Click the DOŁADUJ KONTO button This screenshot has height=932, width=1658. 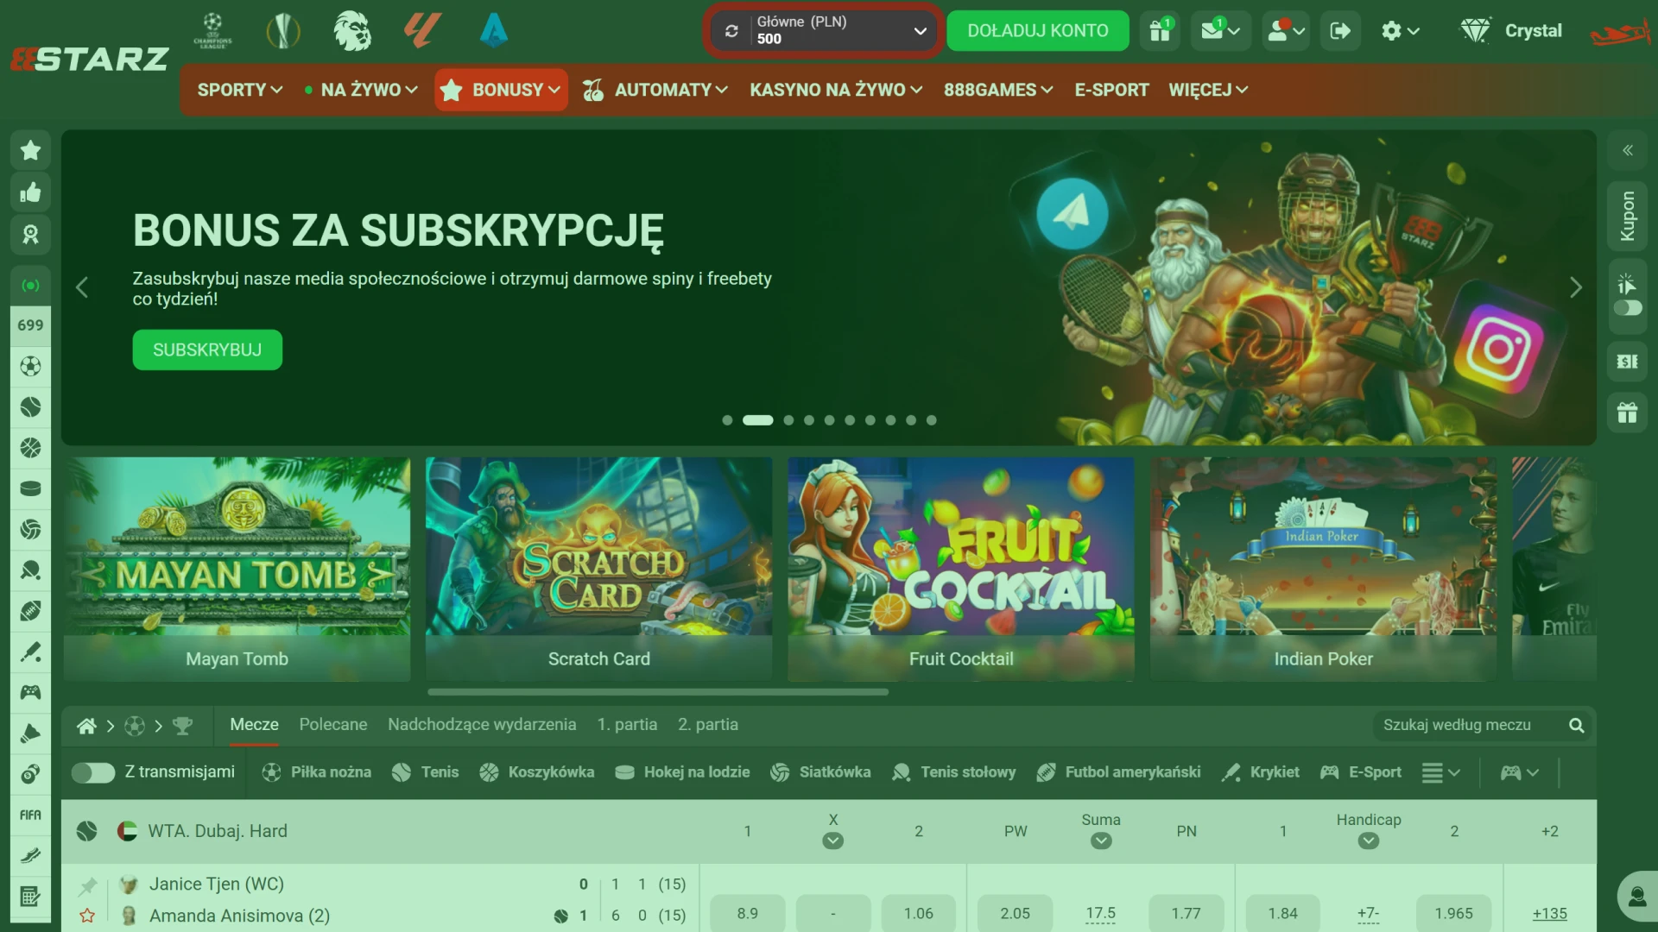coord(1037,31)
